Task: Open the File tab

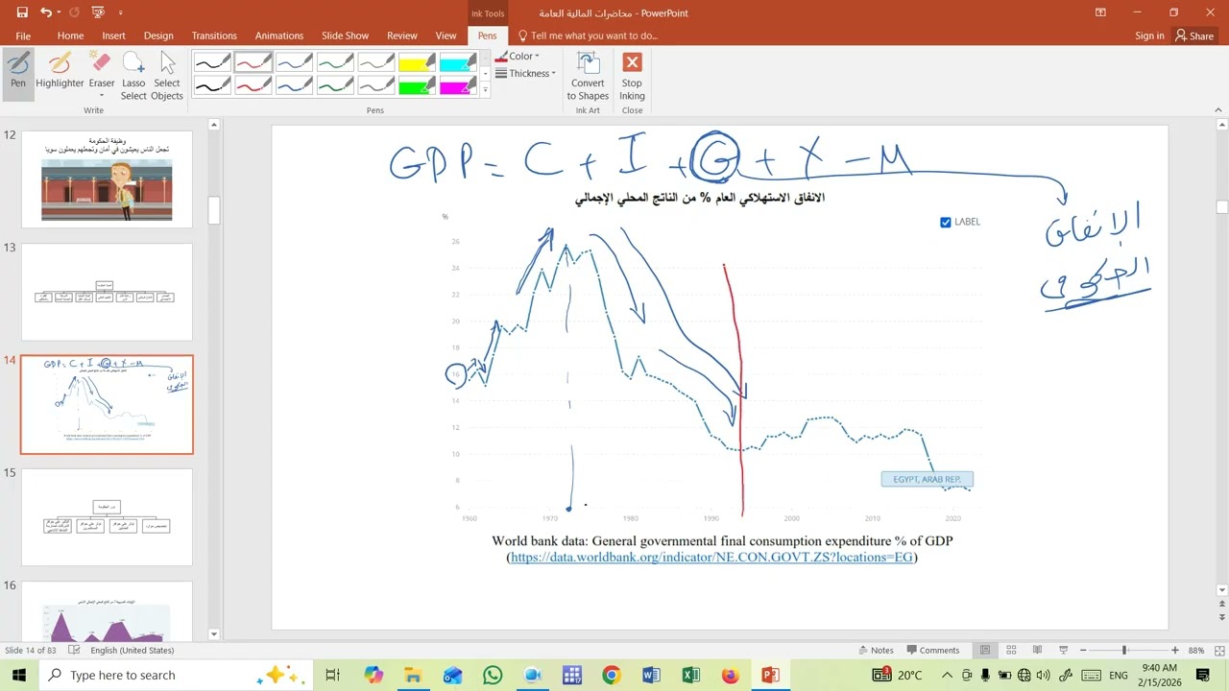Action: click(x=23, y=36)
